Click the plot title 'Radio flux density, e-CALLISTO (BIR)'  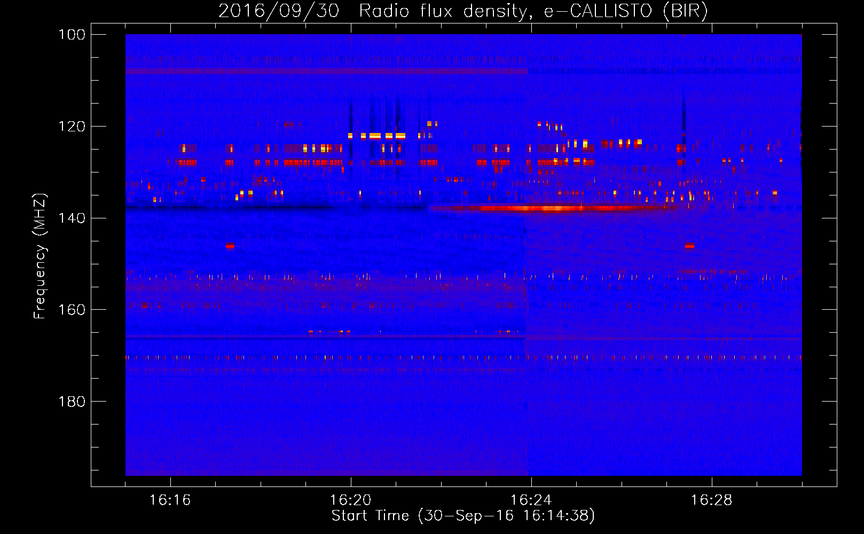coord(533,11)
